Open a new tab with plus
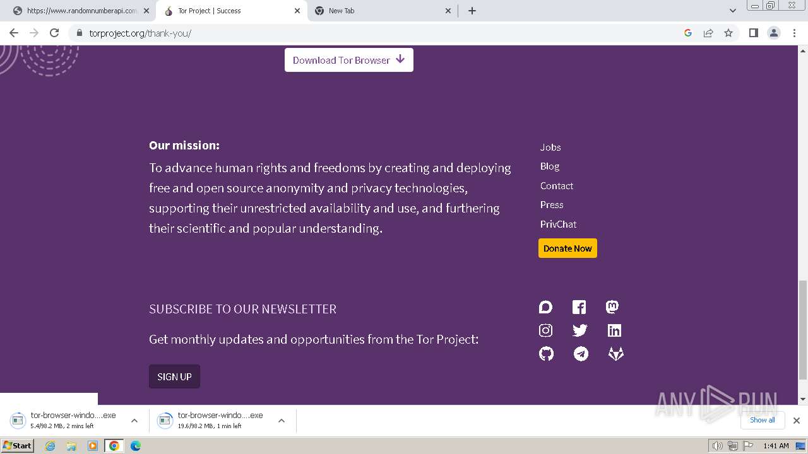Viewport: 808px width, 454px height. 472,11
